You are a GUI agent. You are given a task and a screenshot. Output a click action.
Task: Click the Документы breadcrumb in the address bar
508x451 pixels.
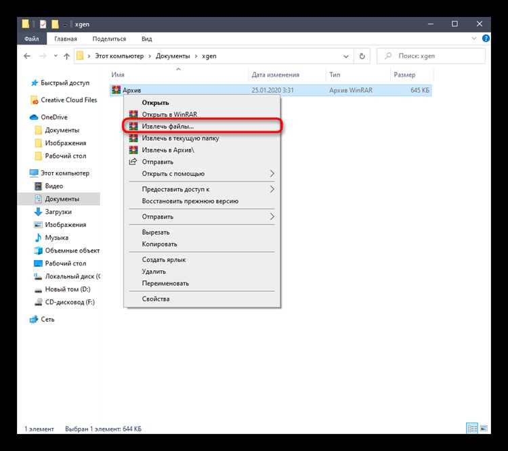coord(173,56)
